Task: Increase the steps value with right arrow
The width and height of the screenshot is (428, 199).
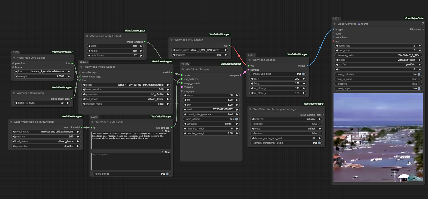Action: pos(237,95)
